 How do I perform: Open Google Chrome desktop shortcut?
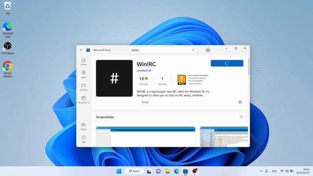point(8,69)
